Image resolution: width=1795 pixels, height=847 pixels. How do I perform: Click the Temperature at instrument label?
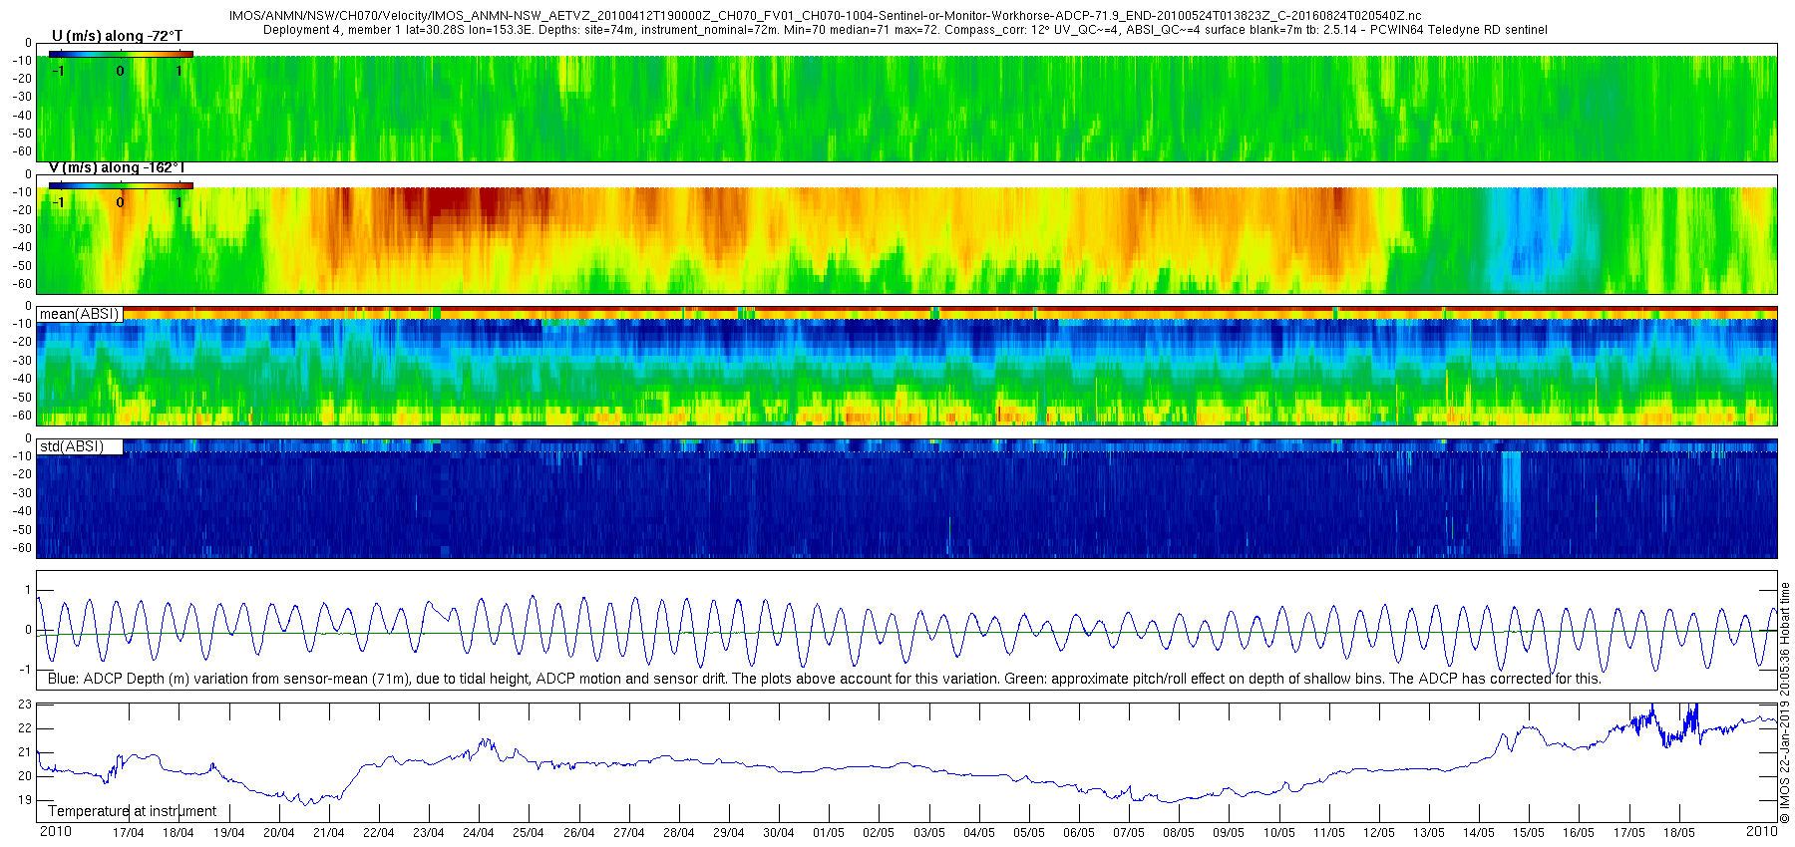[132, 811]
